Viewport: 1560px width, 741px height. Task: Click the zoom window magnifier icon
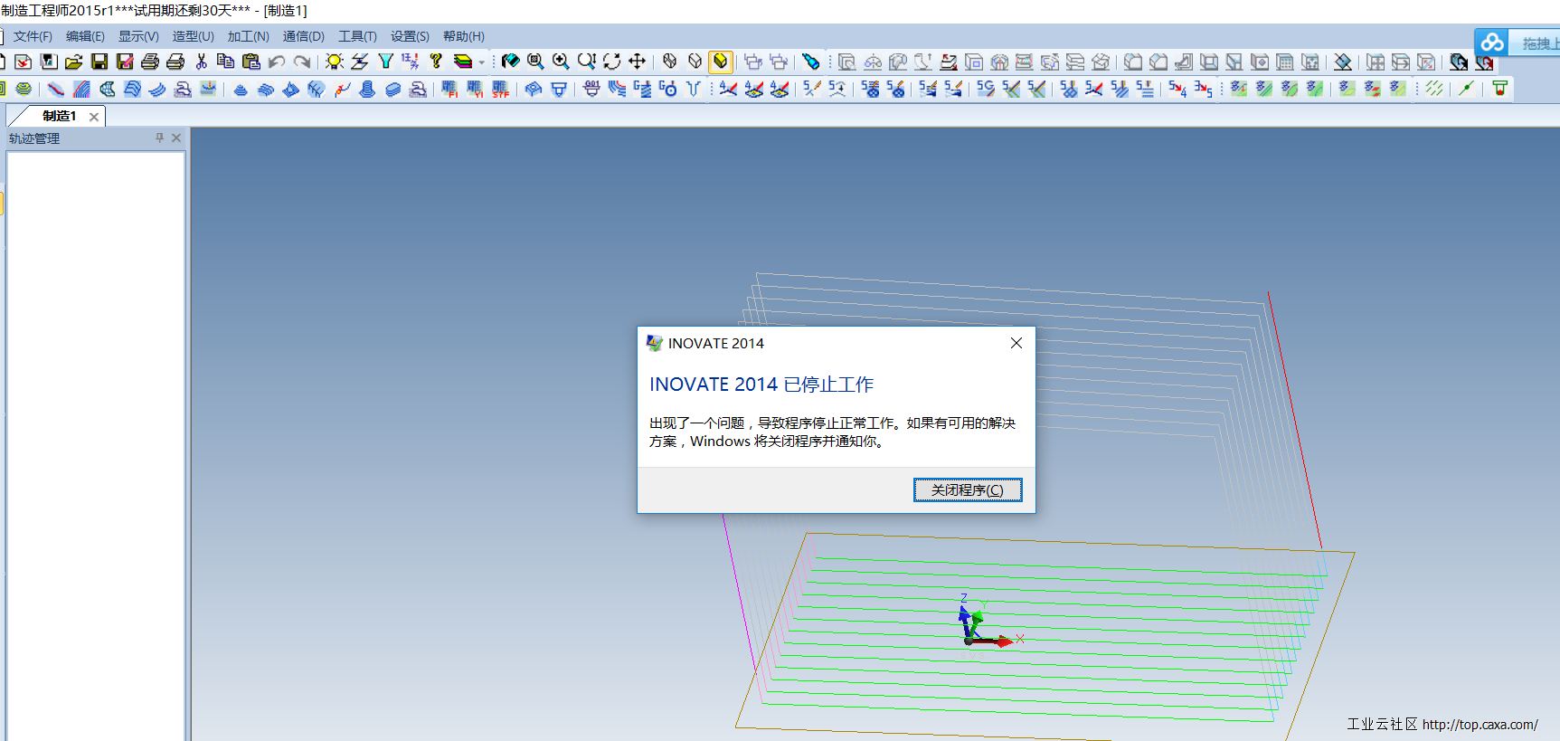pos(535,62)
